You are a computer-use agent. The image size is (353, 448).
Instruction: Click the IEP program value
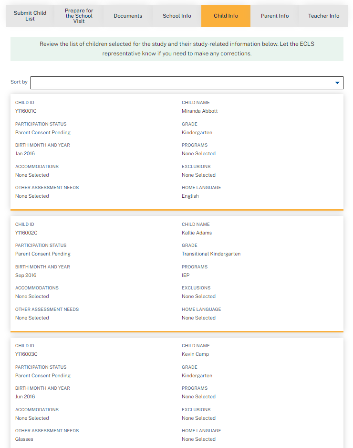pyautogui.click(x=186, y=276)
